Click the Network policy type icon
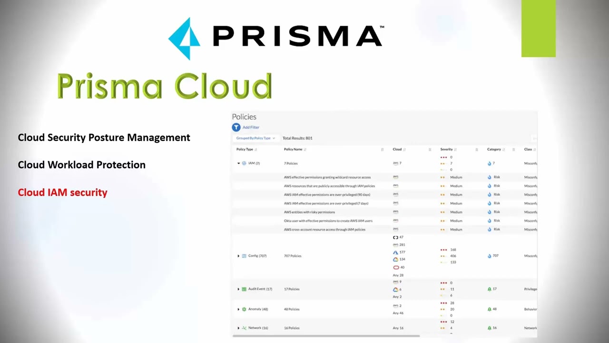This screenshot has width=609, height=343. tap(244, 328)
